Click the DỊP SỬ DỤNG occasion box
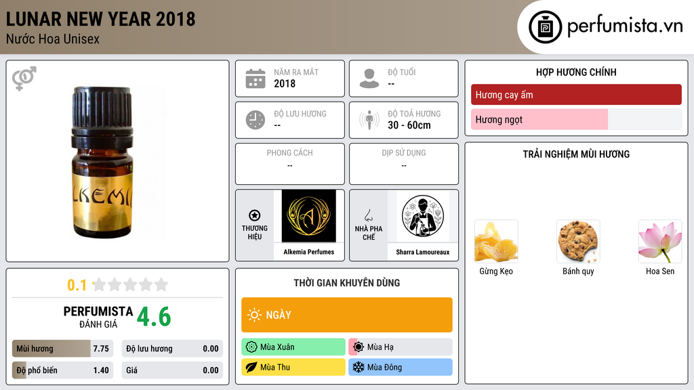 coord(404,164)
